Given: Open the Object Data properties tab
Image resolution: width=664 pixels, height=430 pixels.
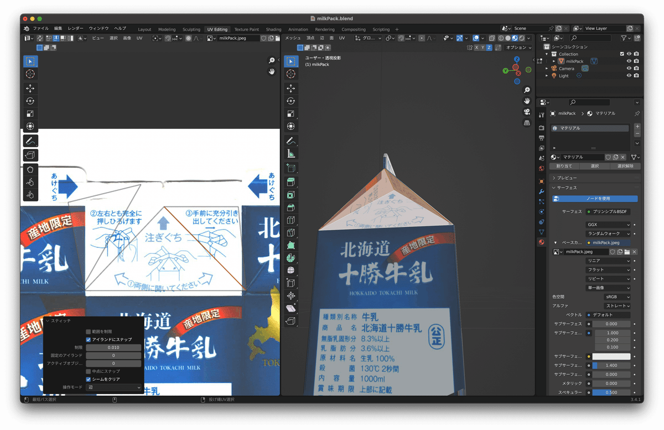Looking at the screenshot, I should point(541,232).
